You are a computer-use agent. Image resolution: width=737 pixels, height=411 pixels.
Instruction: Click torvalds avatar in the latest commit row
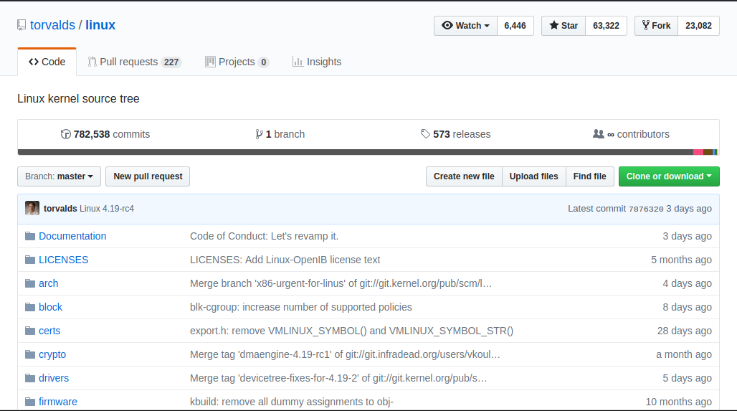[x=32, y=208]
